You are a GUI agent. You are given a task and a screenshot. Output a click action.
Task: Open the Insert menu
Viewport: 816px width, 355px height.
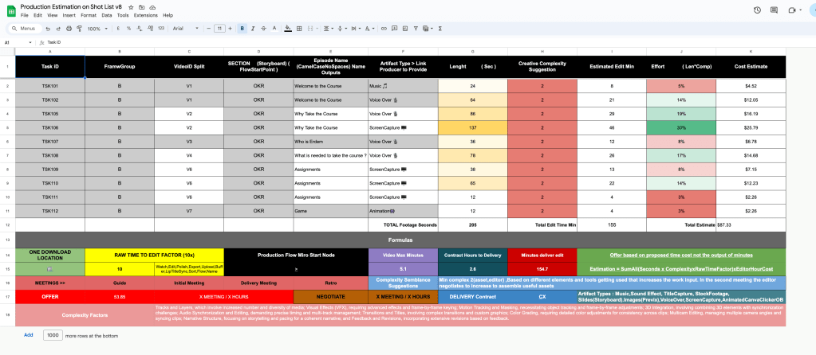point(69,16)
